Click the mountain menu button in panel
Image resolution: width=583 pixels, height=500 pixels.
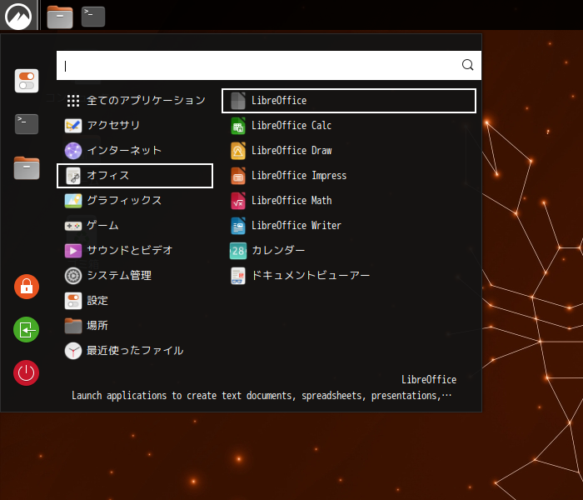(x=18, y=16)
